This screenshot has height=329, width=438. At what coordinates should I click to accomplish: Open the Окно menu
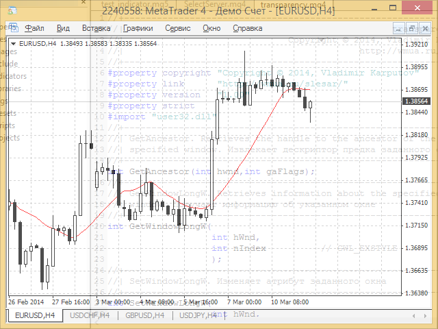[211, 28]
